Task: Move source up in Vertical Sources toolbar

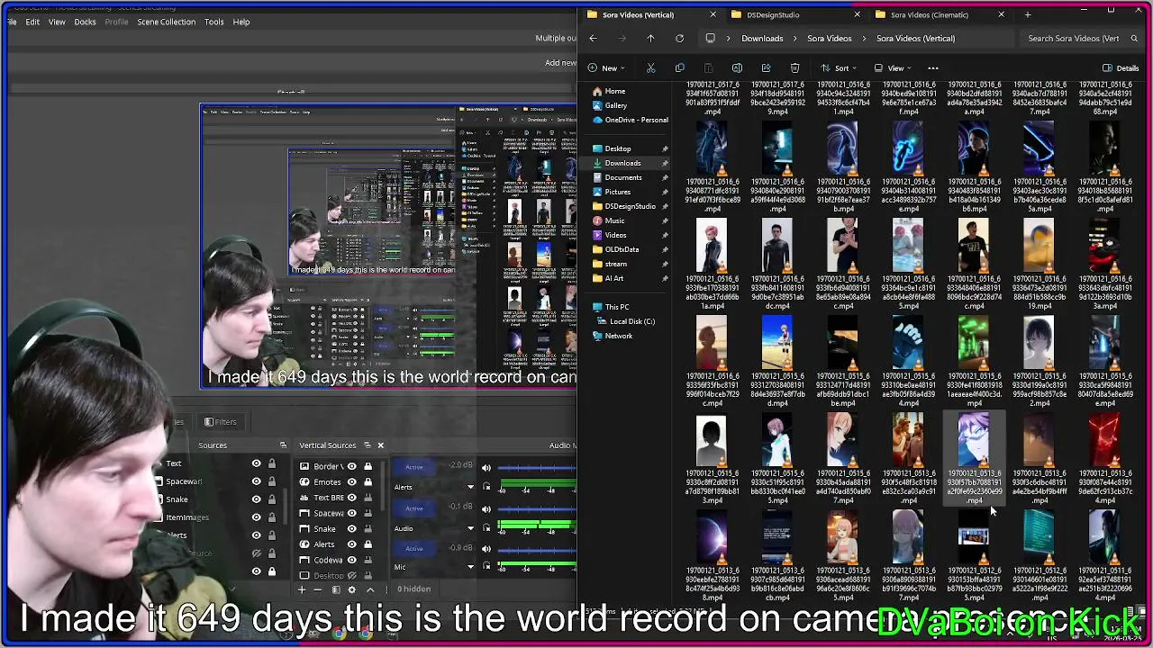Action: pyautogui.click(x=369, y=589)
